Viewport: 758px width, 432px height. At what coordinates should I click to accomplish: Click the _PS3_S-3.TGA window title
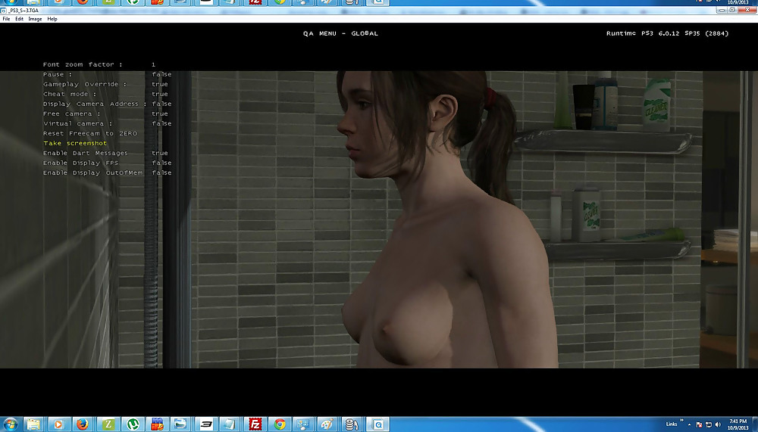click(x=23, y=10)
